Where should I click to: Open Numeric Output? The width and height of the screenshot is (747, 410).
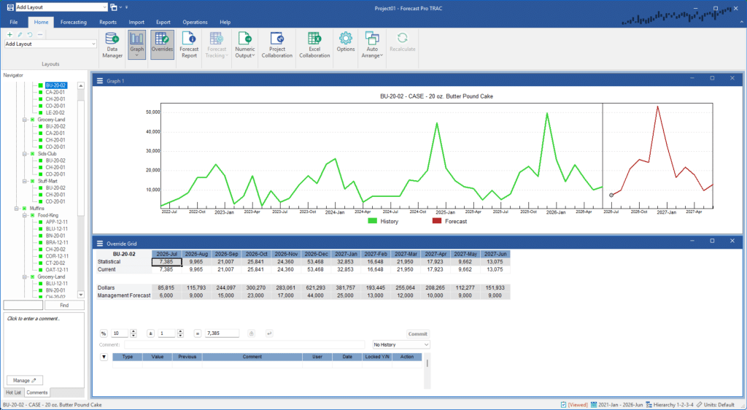pos(244,43)
